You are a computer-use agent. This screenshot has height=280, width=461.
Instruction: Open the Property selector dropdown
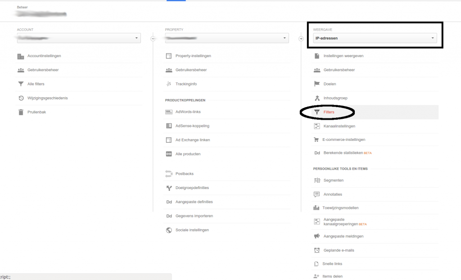[x=227, y=38]
